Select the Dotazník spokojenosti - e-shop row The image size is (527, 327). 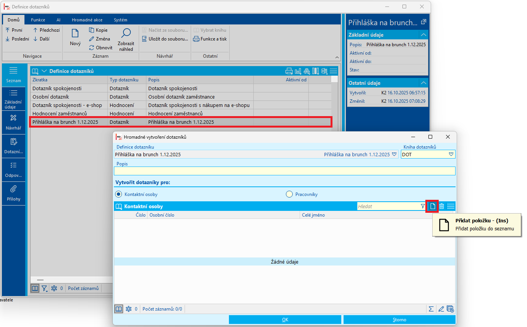181,105
